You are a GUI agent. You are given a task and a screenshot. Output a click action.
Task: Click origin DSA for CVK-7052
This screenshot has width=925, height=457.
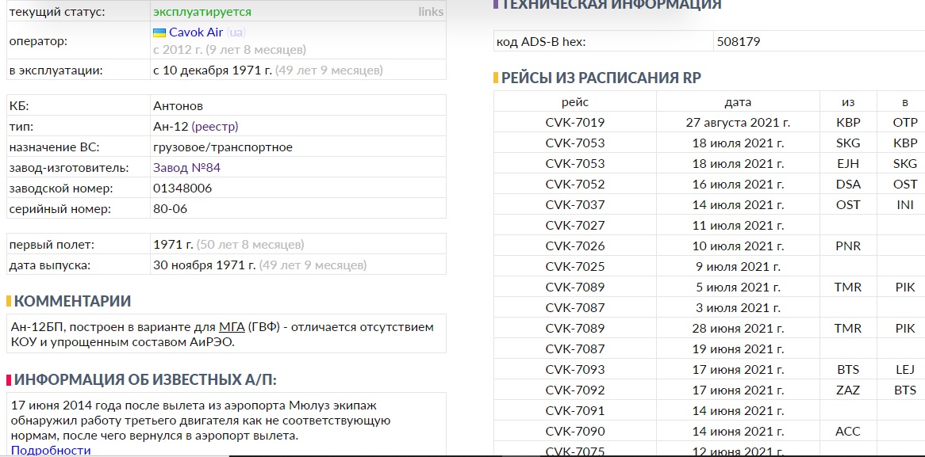pyautogui.click(x=848, y=185)
